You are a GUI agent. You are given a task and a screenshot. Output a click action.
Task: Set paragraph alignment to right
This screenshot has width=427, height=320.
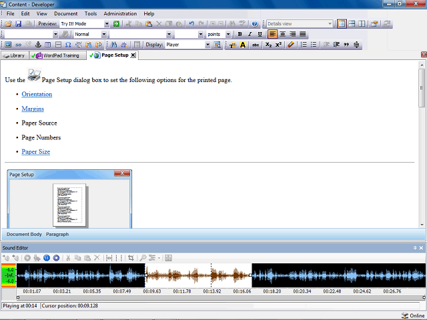[x=292, y=34]
